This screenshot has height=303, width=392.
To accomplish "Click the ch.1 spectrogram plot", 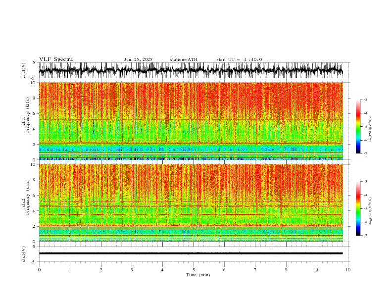I will click(191, 121).
